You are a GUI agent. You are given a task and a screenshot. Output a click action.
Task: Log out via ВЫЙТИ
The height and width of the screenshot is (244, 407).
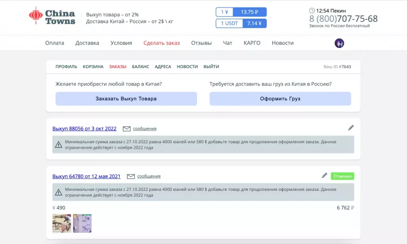211,67
